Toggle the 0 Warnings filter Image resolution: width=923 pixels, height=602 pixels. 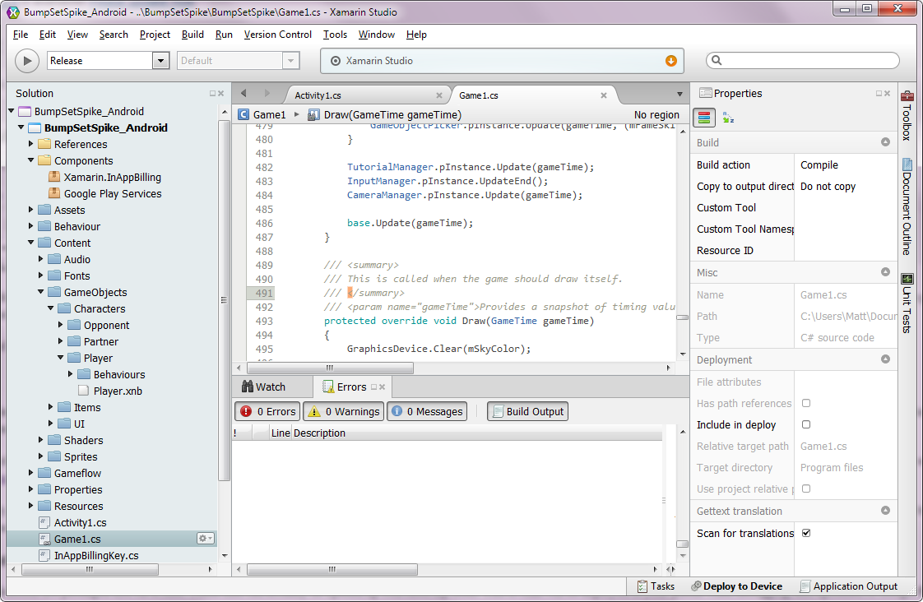tap(344, 411)
